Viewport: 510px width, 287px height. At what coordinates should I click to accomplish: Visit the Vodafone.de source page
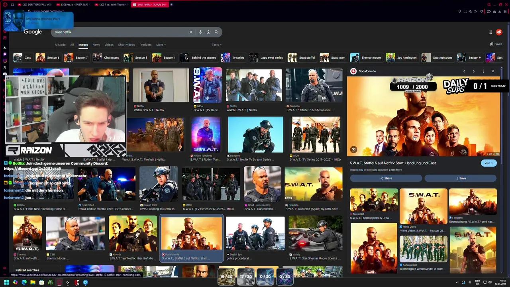click(488, 163)
